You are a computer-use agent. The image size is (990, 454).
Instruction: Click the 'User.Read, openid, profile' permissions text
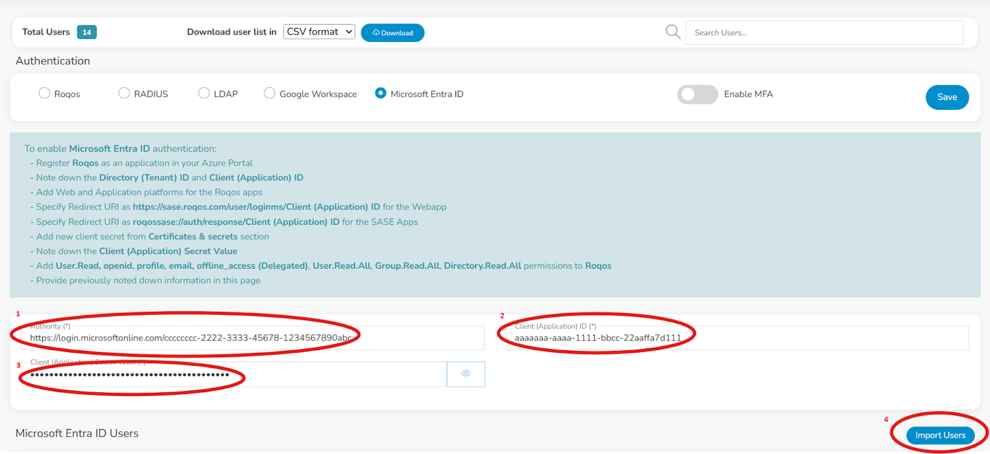coord(182,266)
